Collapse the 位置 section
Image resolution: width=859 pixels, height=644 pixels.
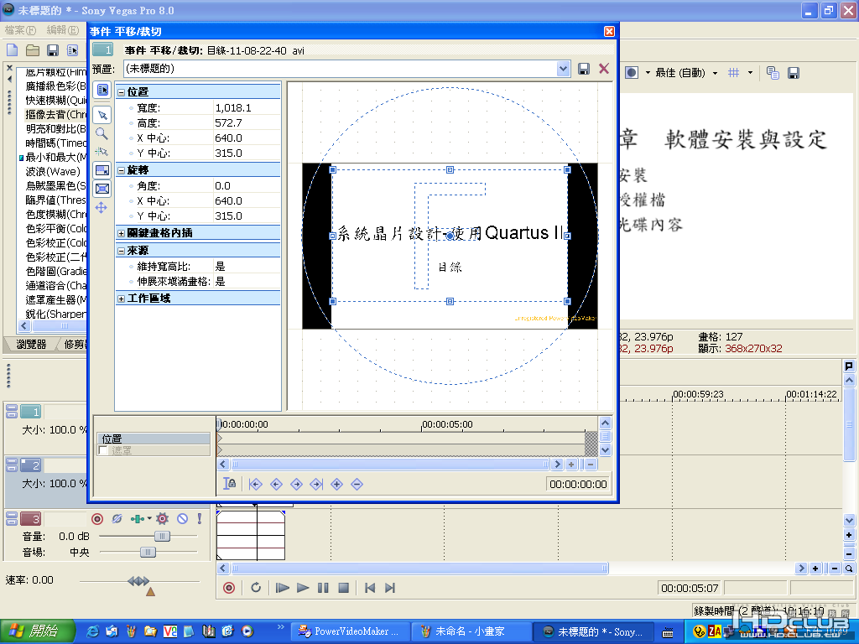coord(121,92)
